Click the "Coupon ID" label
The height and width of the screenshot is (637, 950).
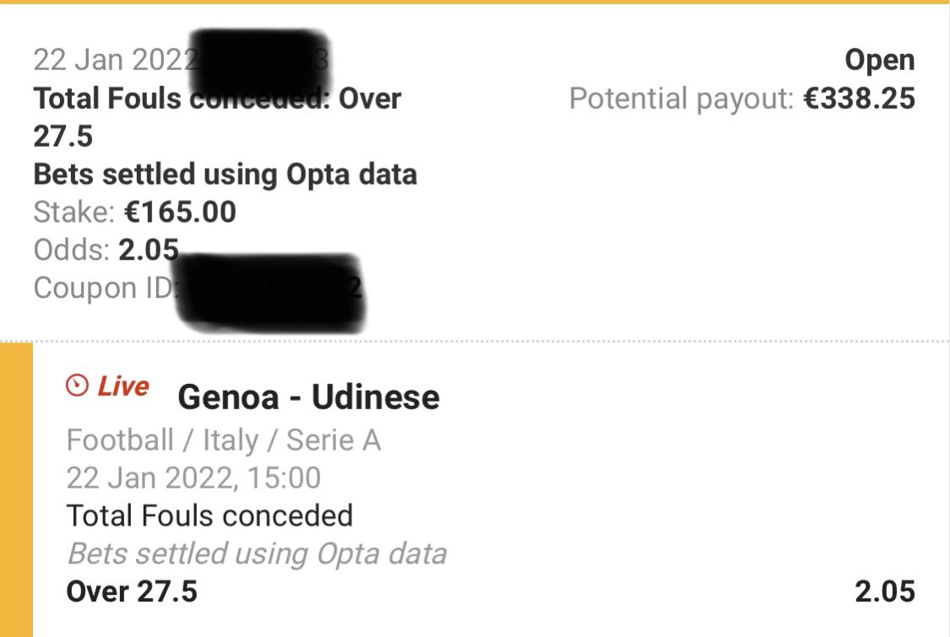(x=103, y=288)
